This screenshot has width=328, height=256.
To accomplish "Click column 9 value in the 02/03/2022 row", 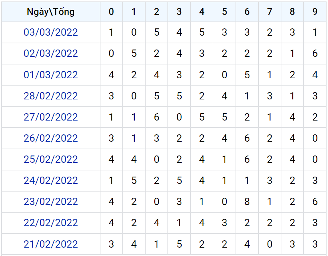I will 315,54.
